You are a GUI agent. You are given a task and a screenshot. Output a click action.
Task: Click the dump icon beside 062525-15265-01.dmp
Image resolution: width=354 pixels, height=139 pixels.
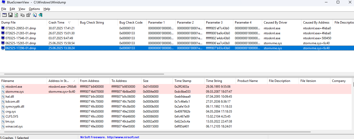(3, 43)
